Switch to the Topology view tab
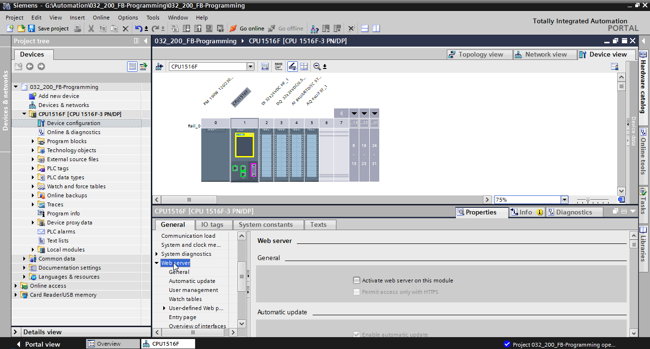 click(x=480, y=54)
